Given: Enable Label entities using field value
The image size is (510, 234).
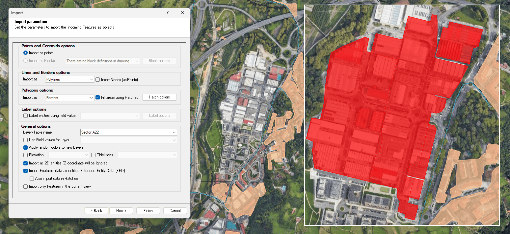Looking at the screenshot, I should (x=26, y=116).
